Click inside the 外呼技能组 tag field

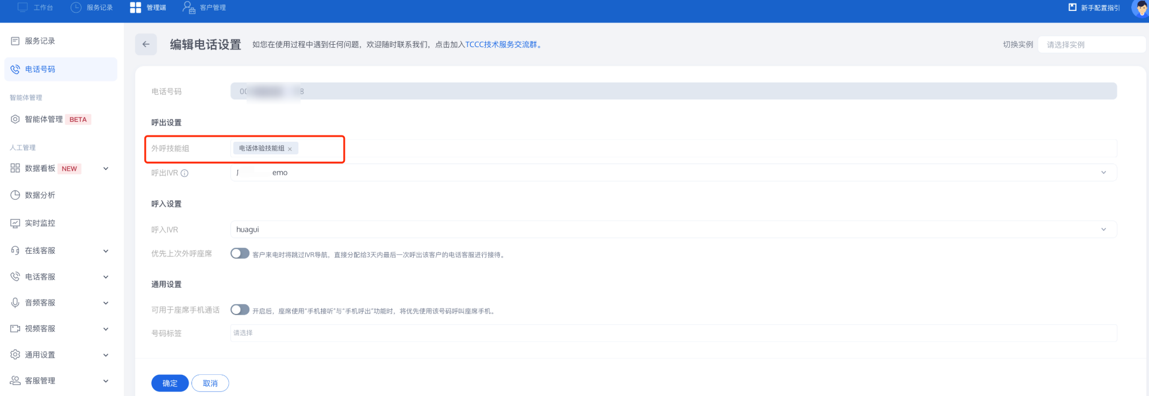[674, 149]
